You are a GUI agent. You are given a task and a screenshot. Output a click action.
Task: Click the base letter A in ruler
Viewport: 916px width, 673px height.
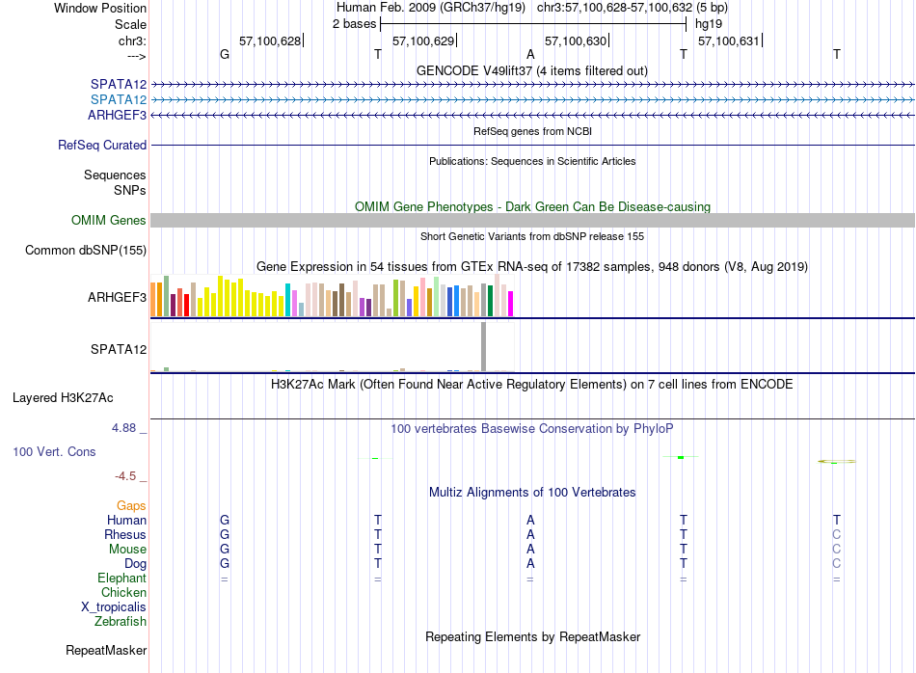click(x=530, y=54)
